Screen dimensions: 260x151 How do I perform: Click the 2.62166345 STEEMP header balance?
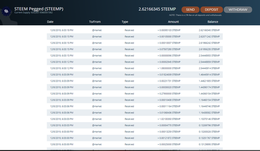point(157,9)
